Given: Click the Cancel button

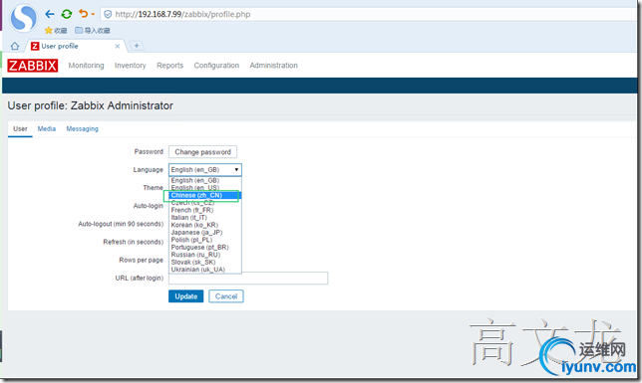Looking at the screenshot, I should coord(226,296).
